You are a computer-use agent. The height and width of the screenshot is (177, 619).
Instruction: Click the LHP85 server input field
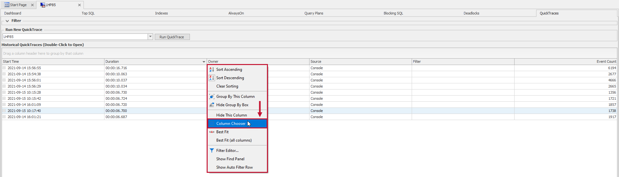tap(75, 37)
